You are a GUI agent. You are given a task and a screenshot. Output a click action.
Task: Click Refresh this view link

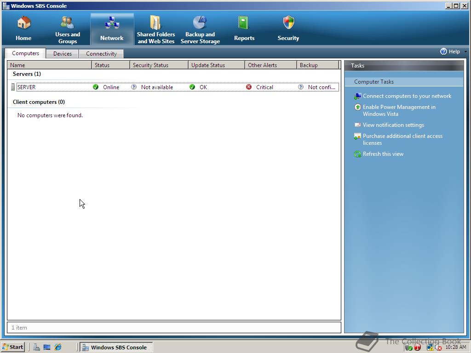coord(383,154)
